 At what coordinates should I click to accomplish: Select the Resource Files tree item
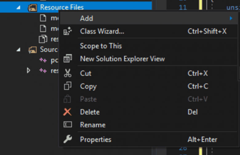pyautogui.click(x=62, y=7)
